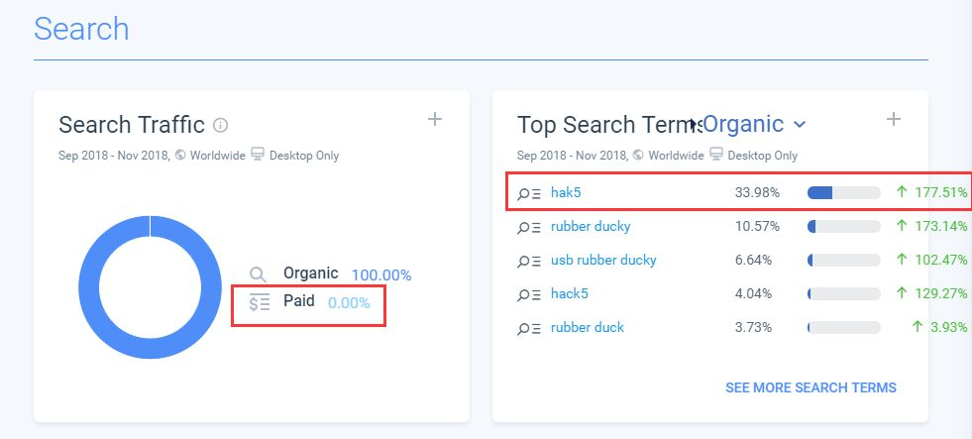
Task: Click the search-list icon beside hak5
Action: click(529, 193)
